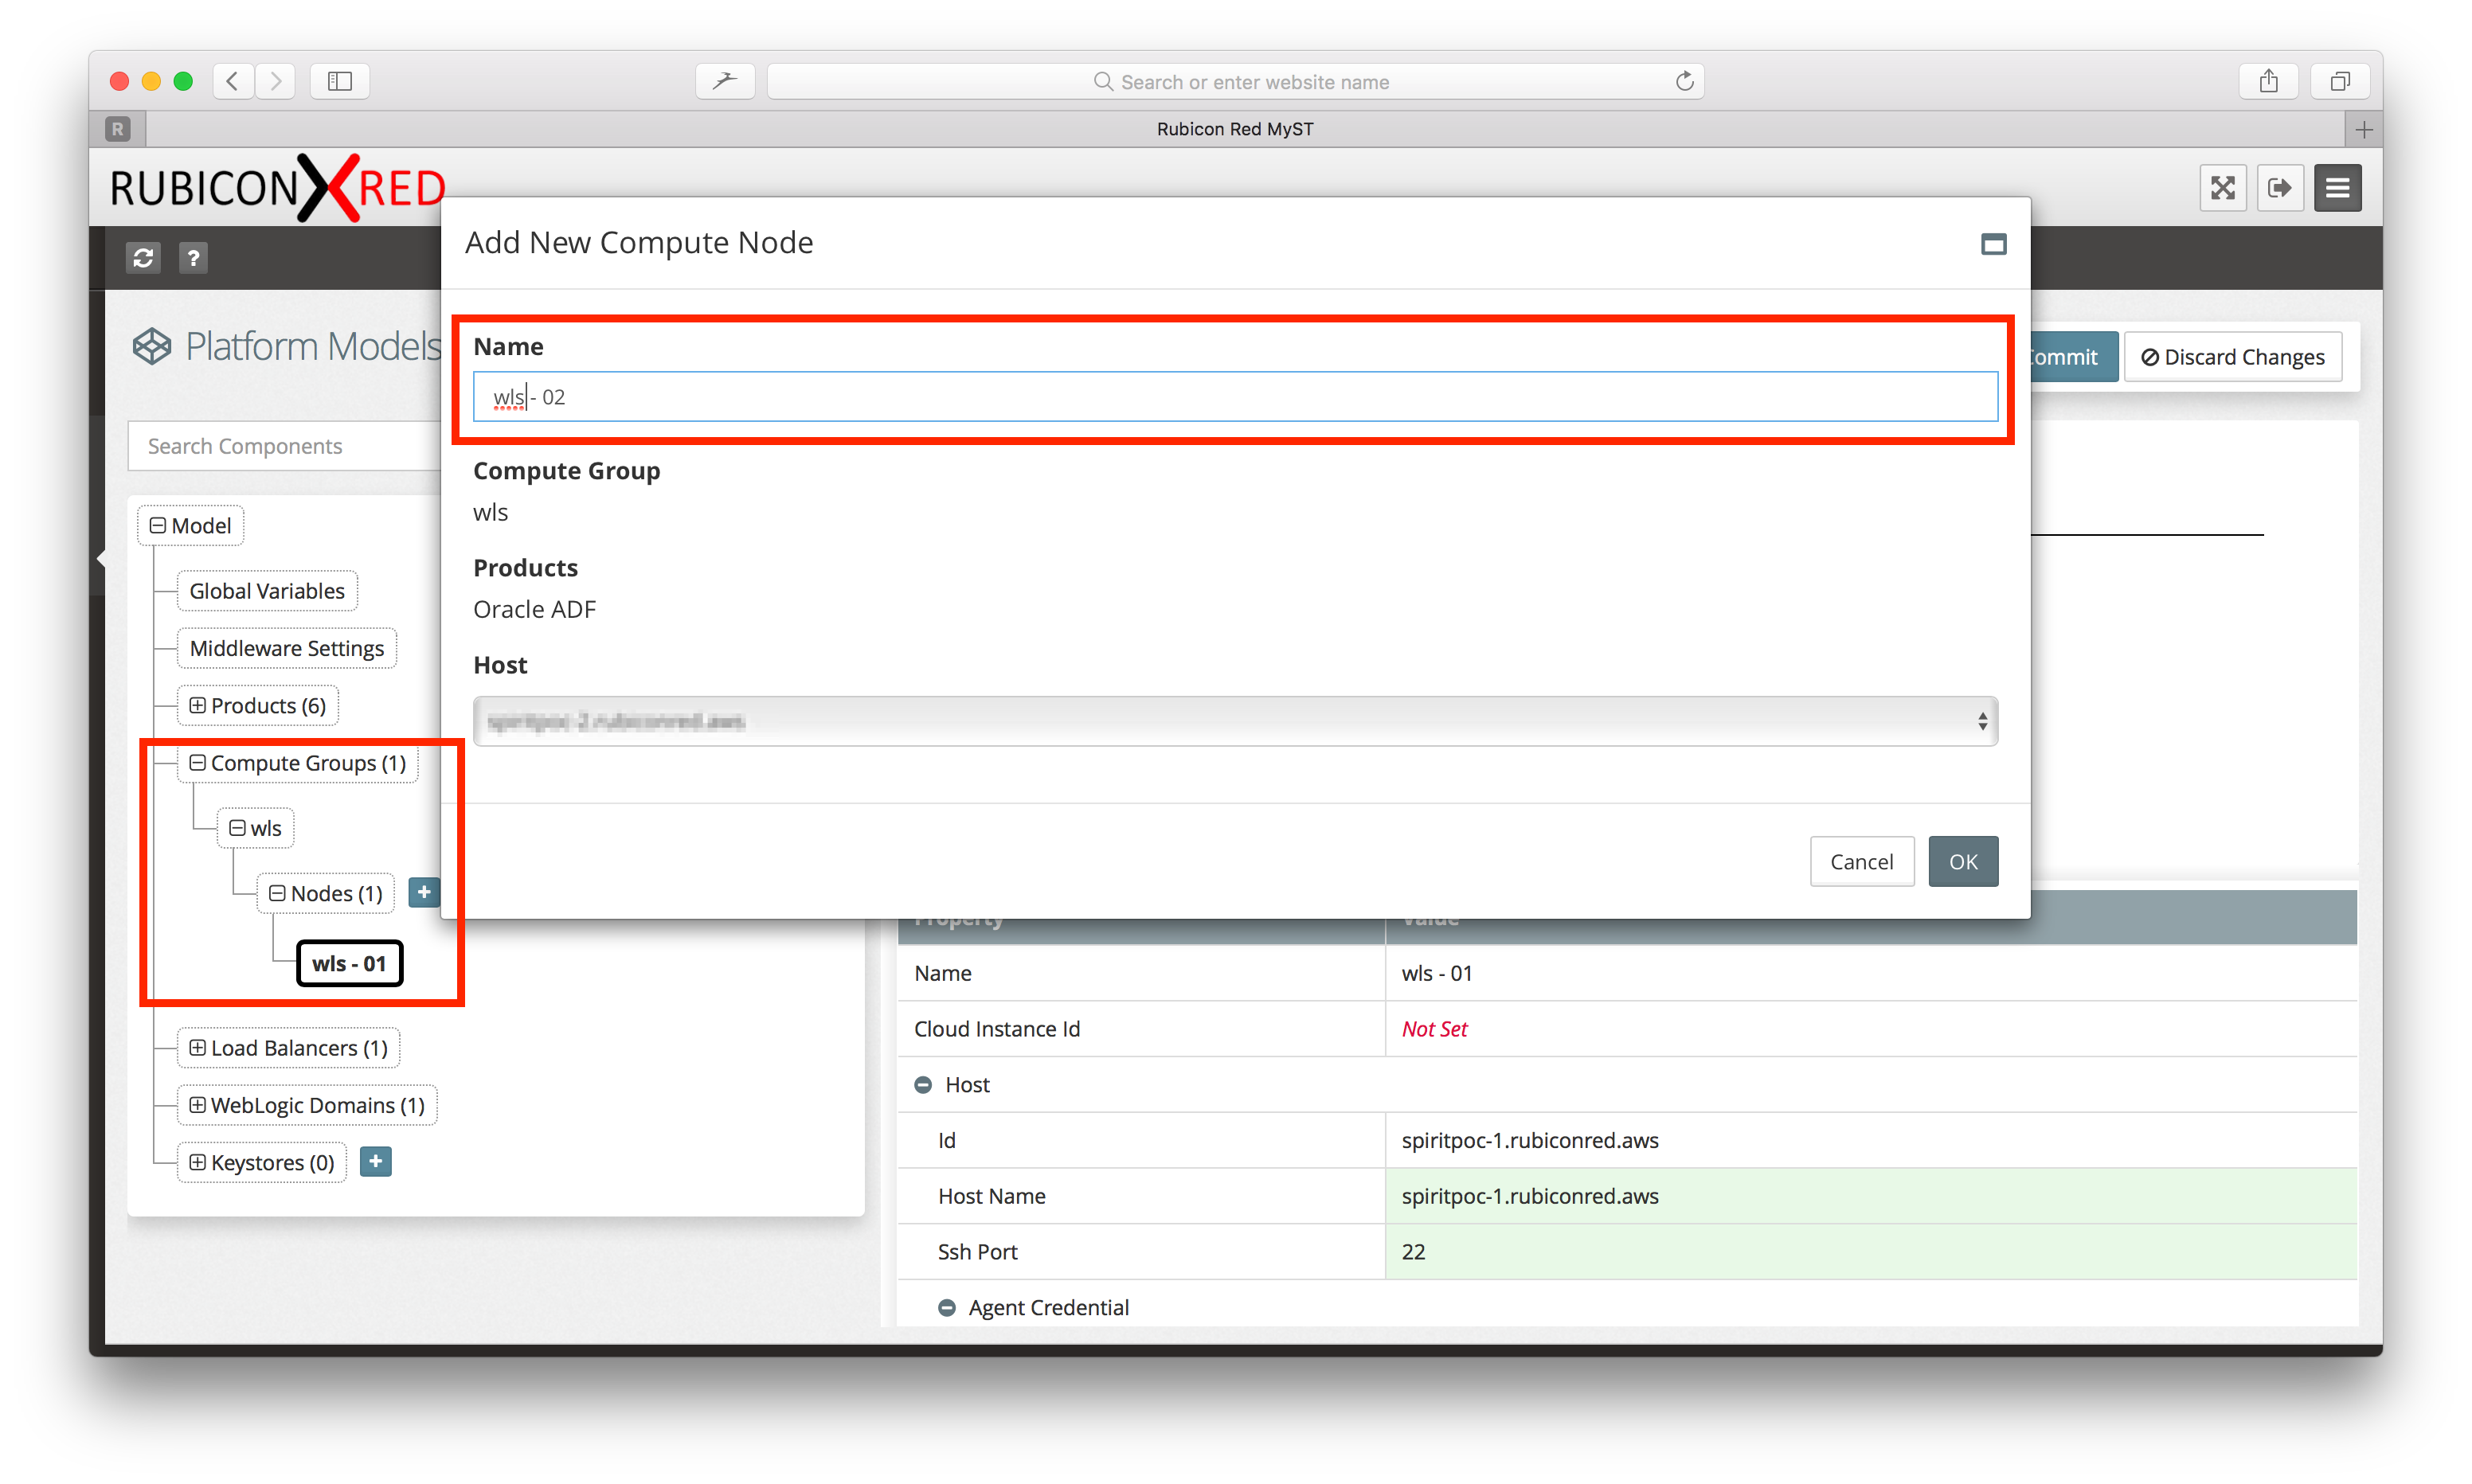Collapse the Host property section
2472x1484 pixels.
(923, 1085)
